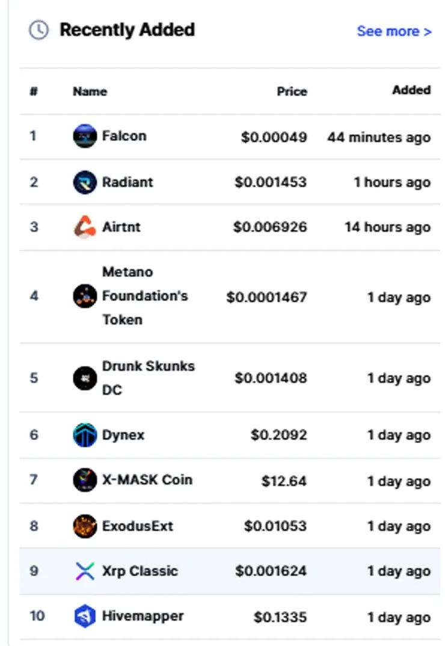Click the Added column header
This screenshot has height=646, width=445.
pyautogui.click(x=411, y=90)
